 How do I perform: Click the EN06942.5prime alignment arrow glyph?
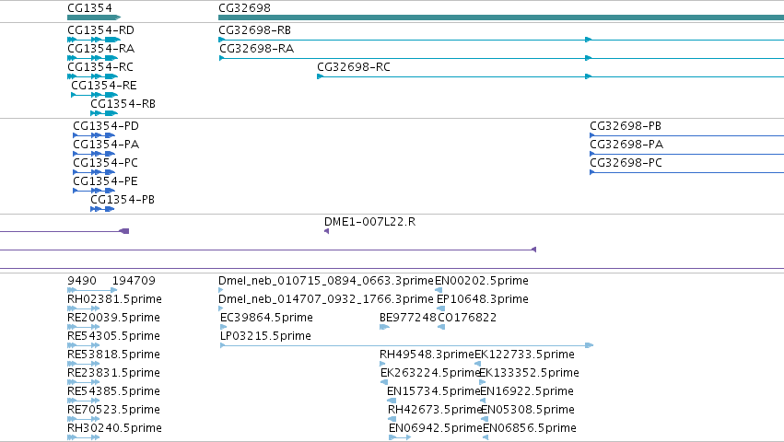[400, 437]
